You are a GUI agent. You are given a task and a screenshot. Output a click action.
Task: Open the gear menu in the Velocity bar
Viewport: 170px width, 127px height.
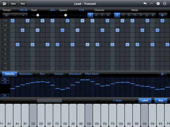[163, 74]
